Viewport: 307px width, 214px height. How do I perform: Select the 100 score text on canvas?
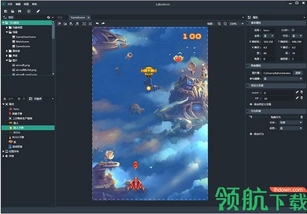pyautogui.click(x=192, y=36)
